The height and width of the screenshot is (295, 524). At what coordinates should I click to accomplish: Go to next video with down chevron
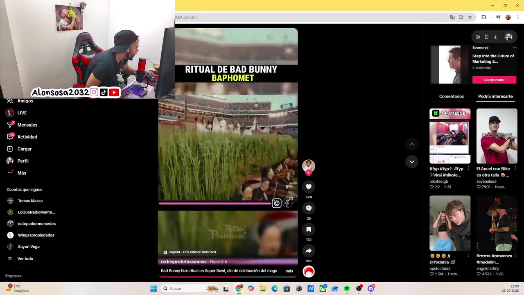click(x=412, y=162)
